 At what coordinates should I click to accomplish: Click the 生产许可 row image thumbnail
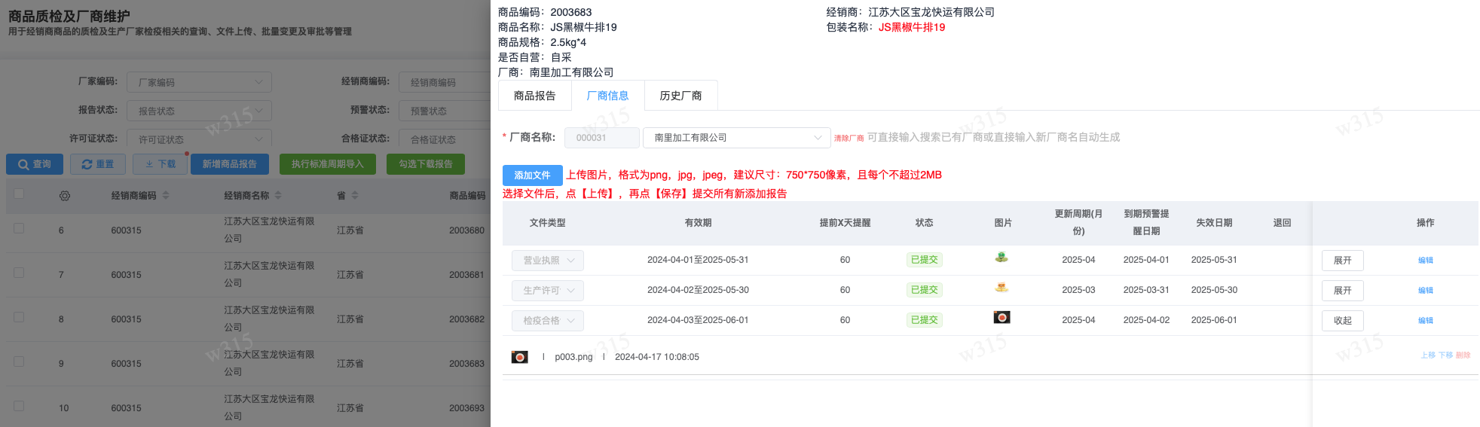point(1001,287)
